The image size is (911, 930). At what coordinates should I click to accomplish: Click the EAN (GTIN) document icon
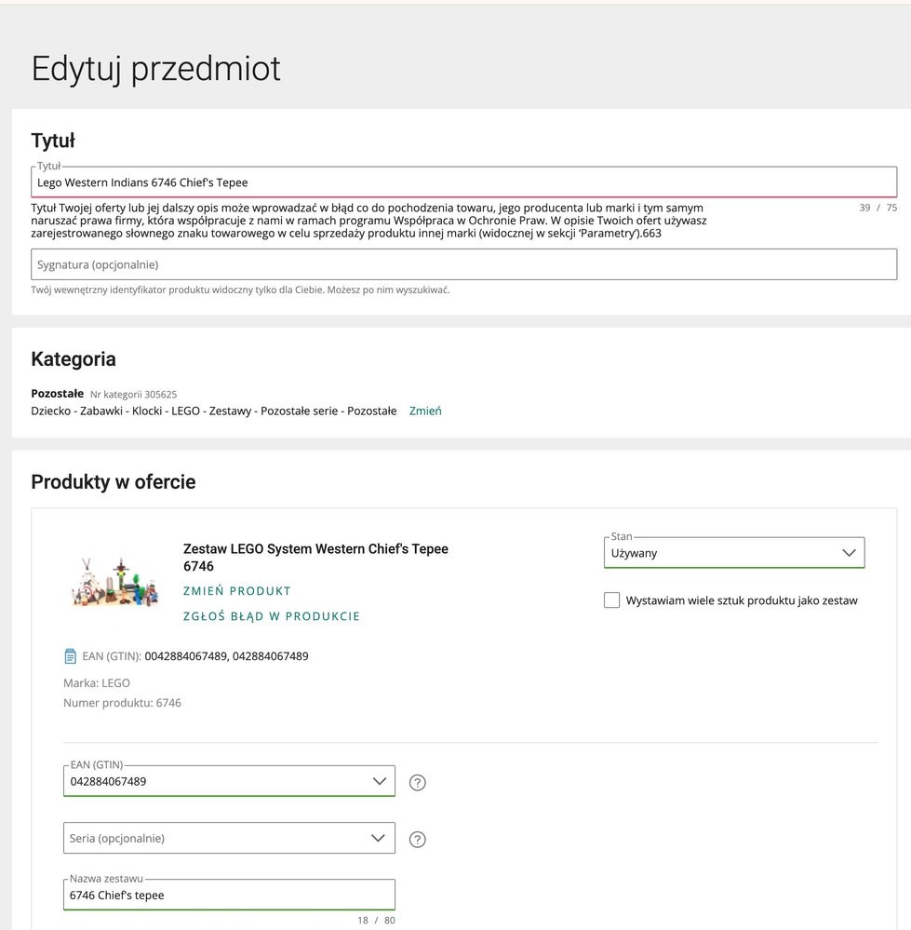point(70,656)
